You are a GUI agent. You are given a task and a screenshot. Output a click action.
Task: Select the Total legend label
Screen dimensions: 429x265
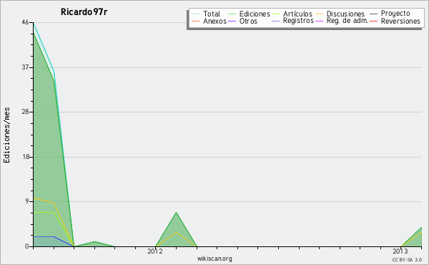tap(212, 14)
